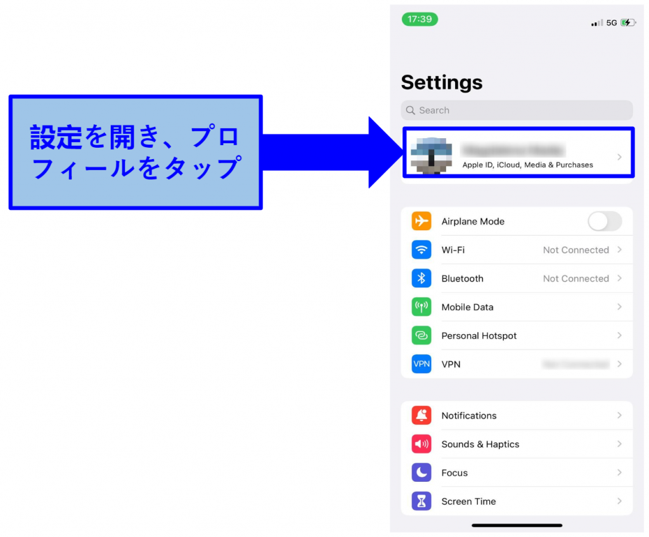
Task: Tap the orange Airplane Mode icon
Action: click(x=421, y=221)
